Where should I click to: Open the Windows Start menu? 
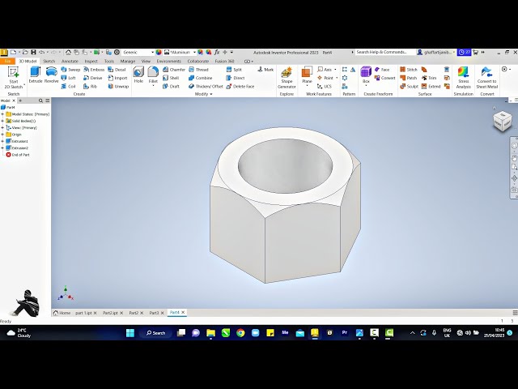[x=130, y=333]
